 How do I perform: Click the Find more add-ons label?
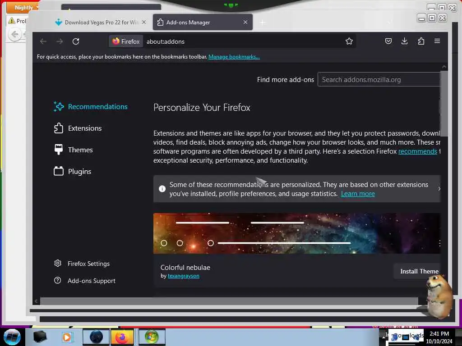pyautogui.click(x=286, y=80)
